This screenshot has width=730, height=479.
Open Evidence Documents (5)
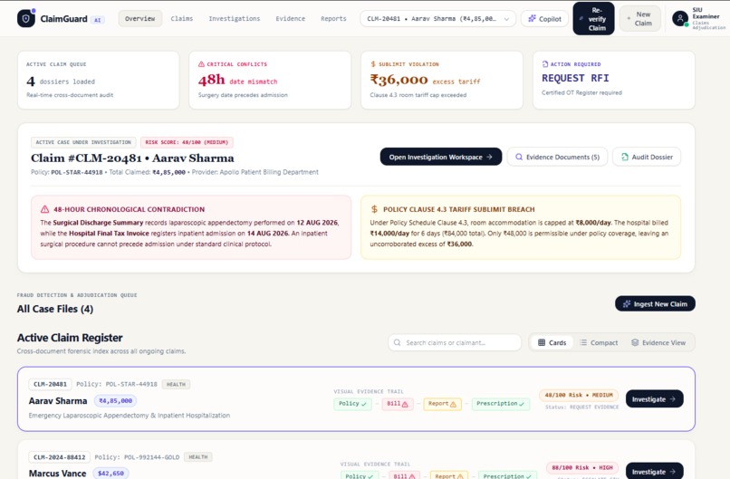coord(557,157)
